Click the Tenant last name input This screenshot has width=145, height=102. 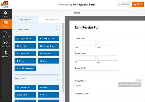click(x=108, y=58)
